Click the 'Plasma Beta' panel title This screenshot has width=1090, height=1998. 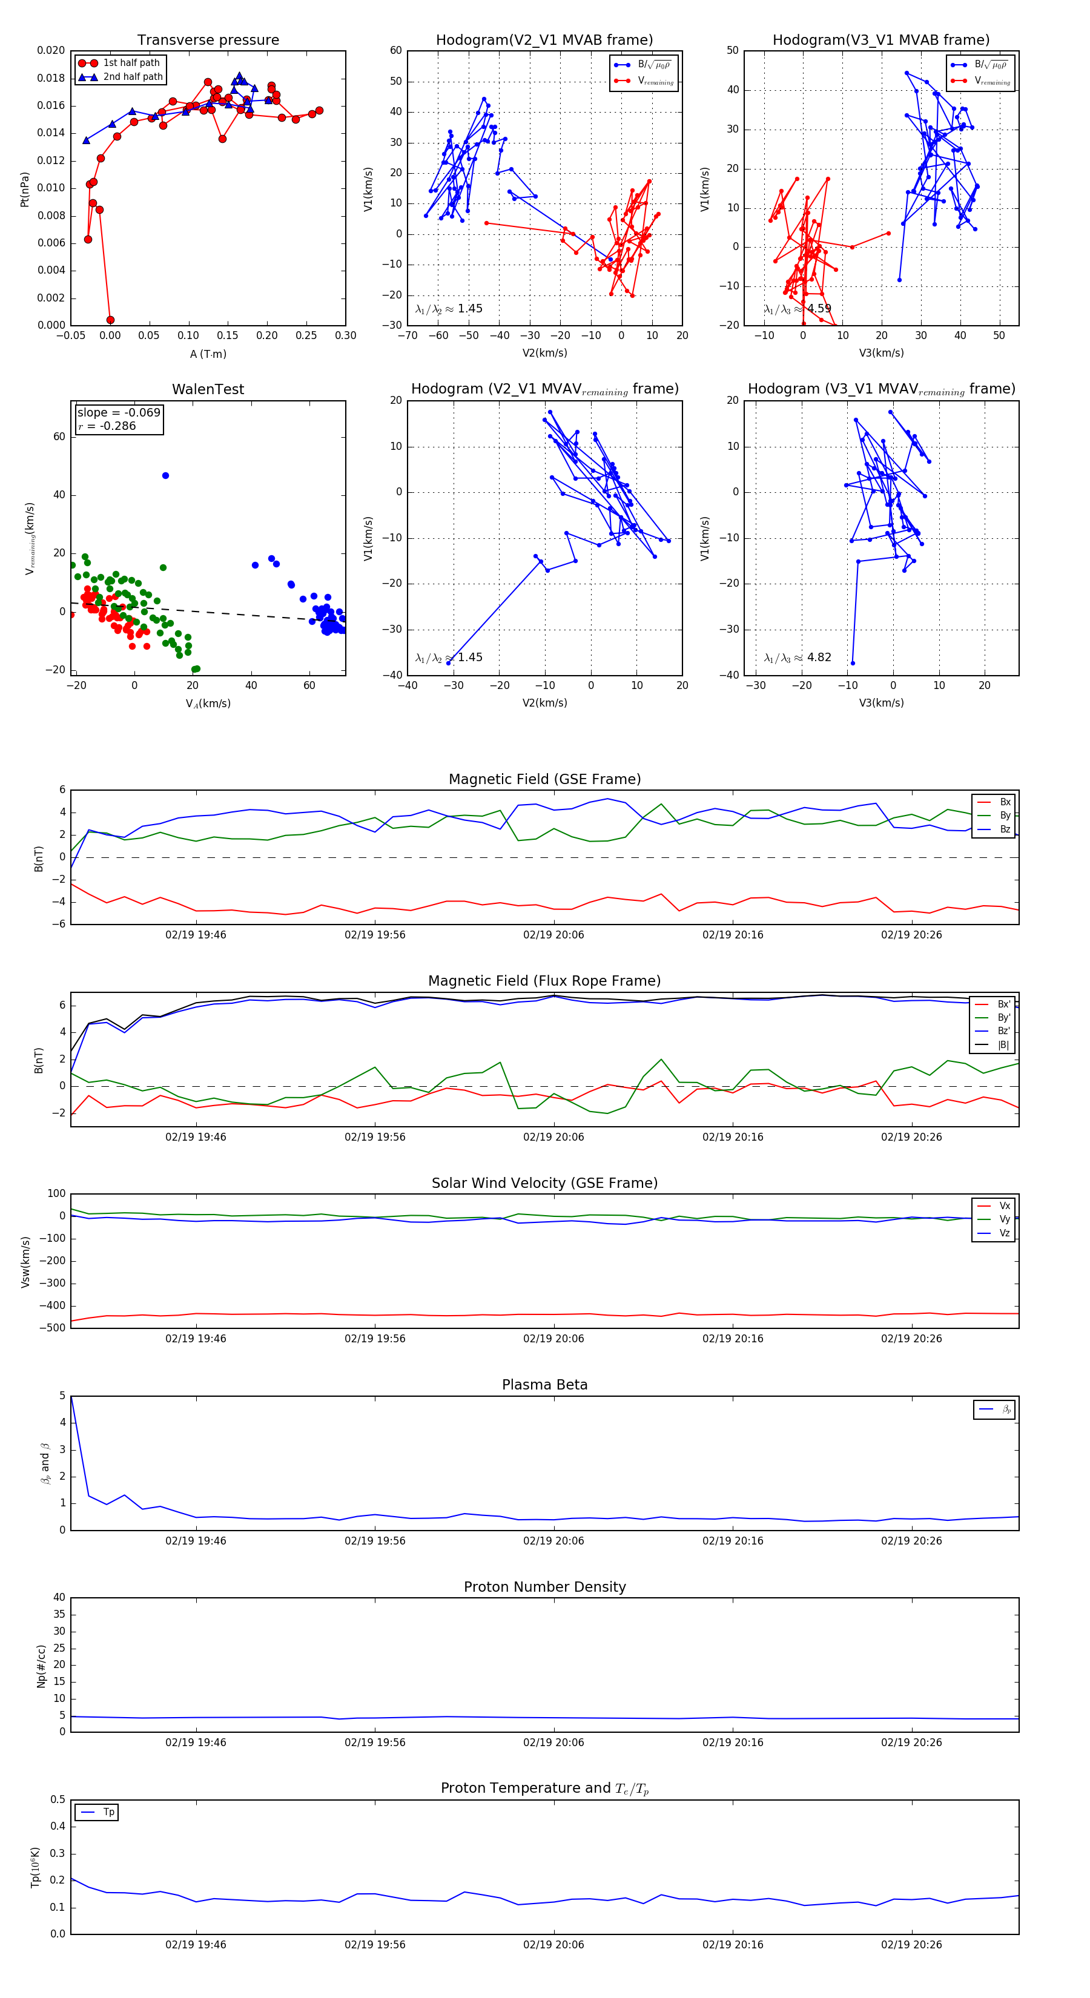544,1385
